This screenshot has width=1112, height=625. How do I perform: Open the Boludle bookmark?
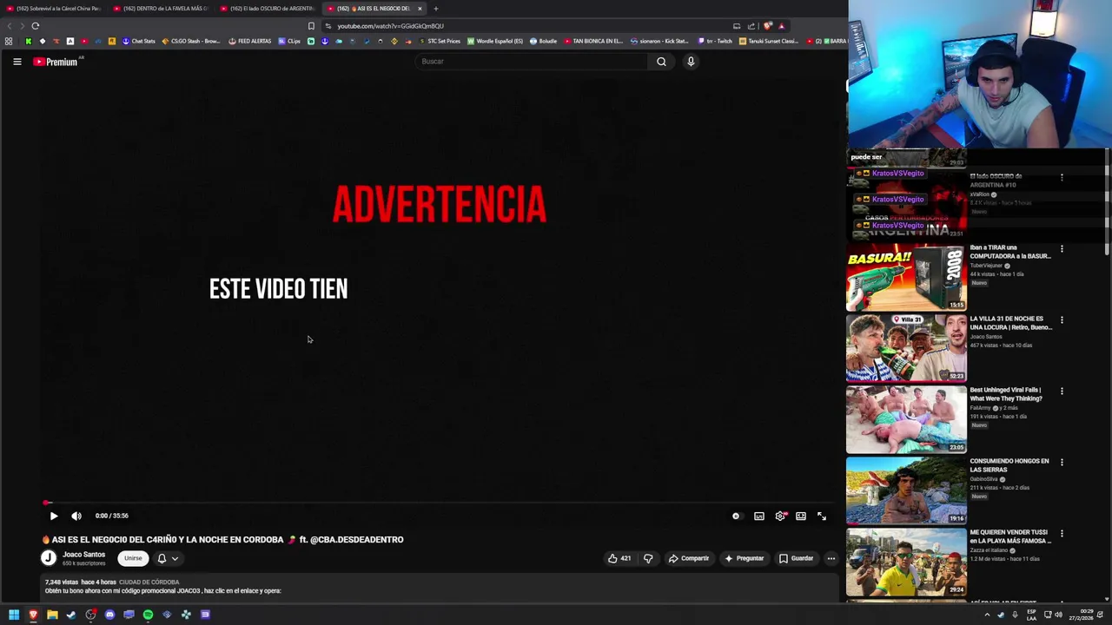click(x=544, y=41)
